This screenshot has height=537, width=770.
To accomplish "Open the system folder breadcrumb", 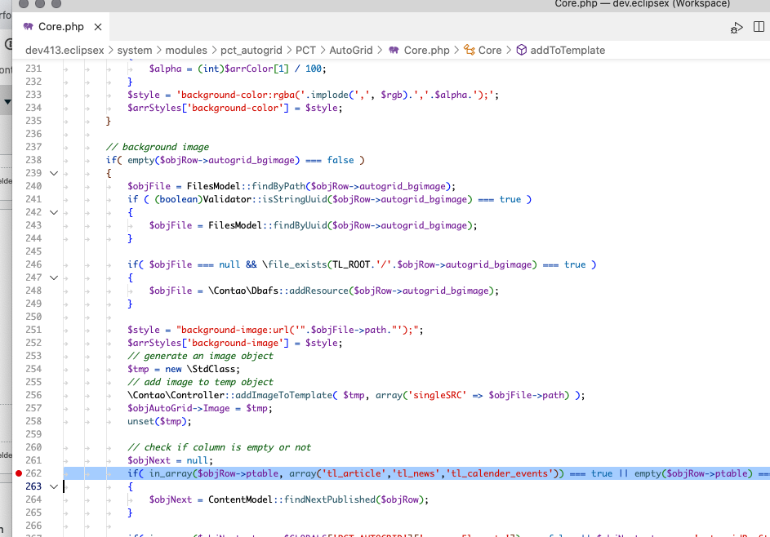I will [135, 50].
